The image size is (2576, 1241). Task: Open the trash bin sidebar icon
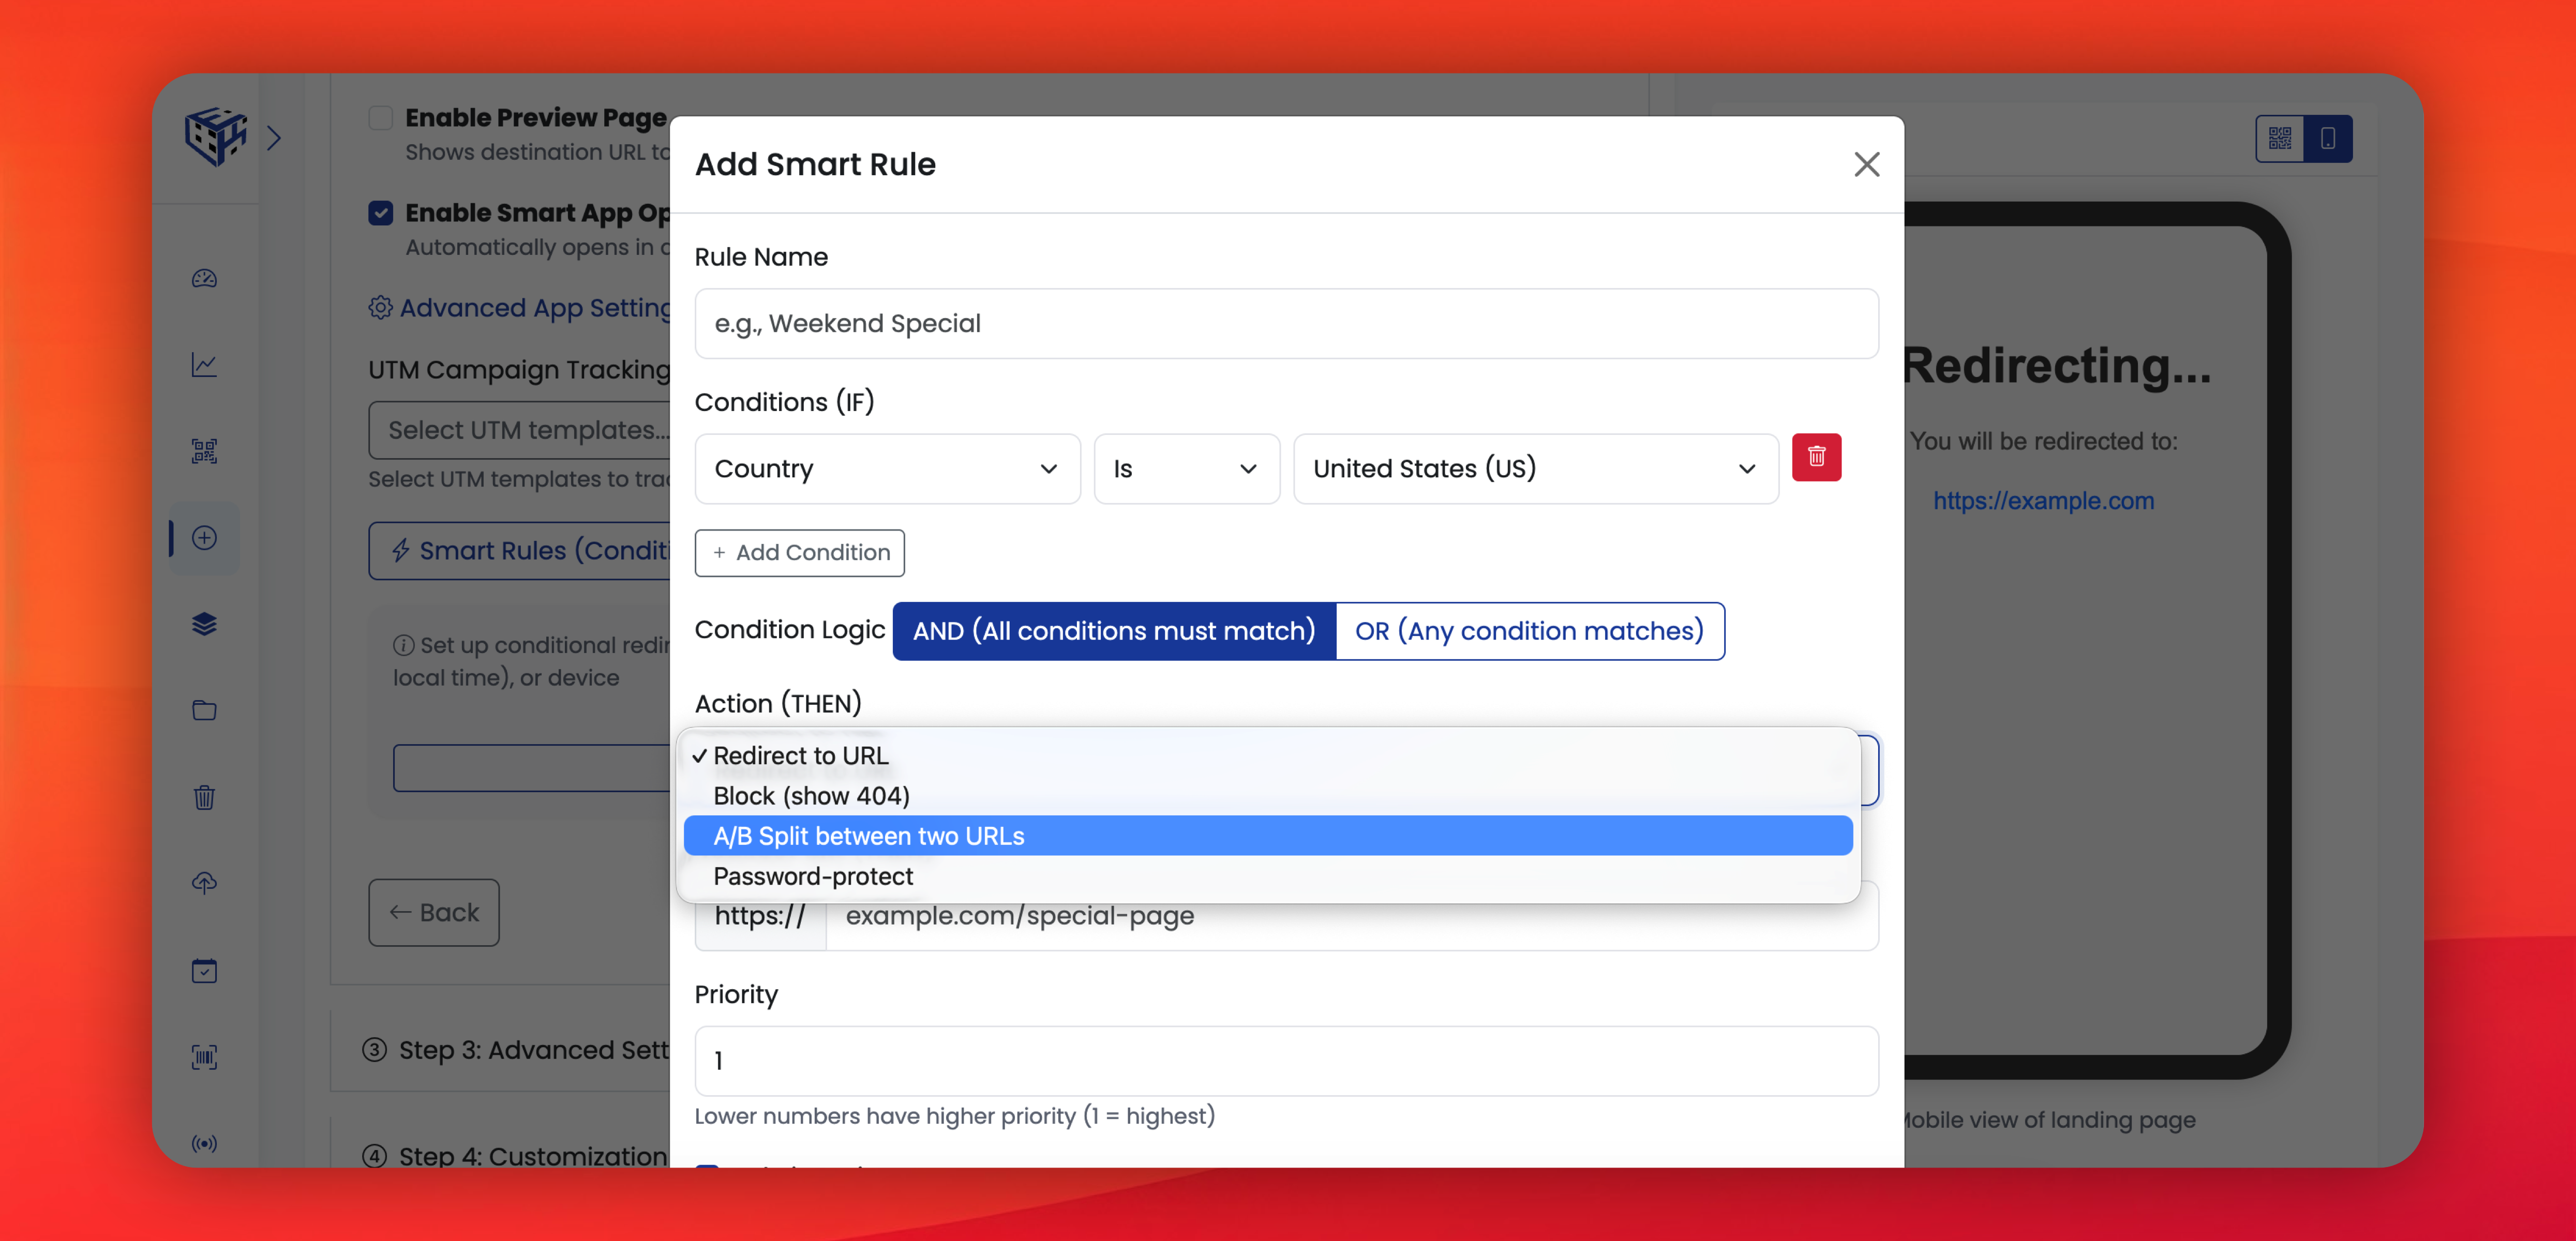point(204,797)
